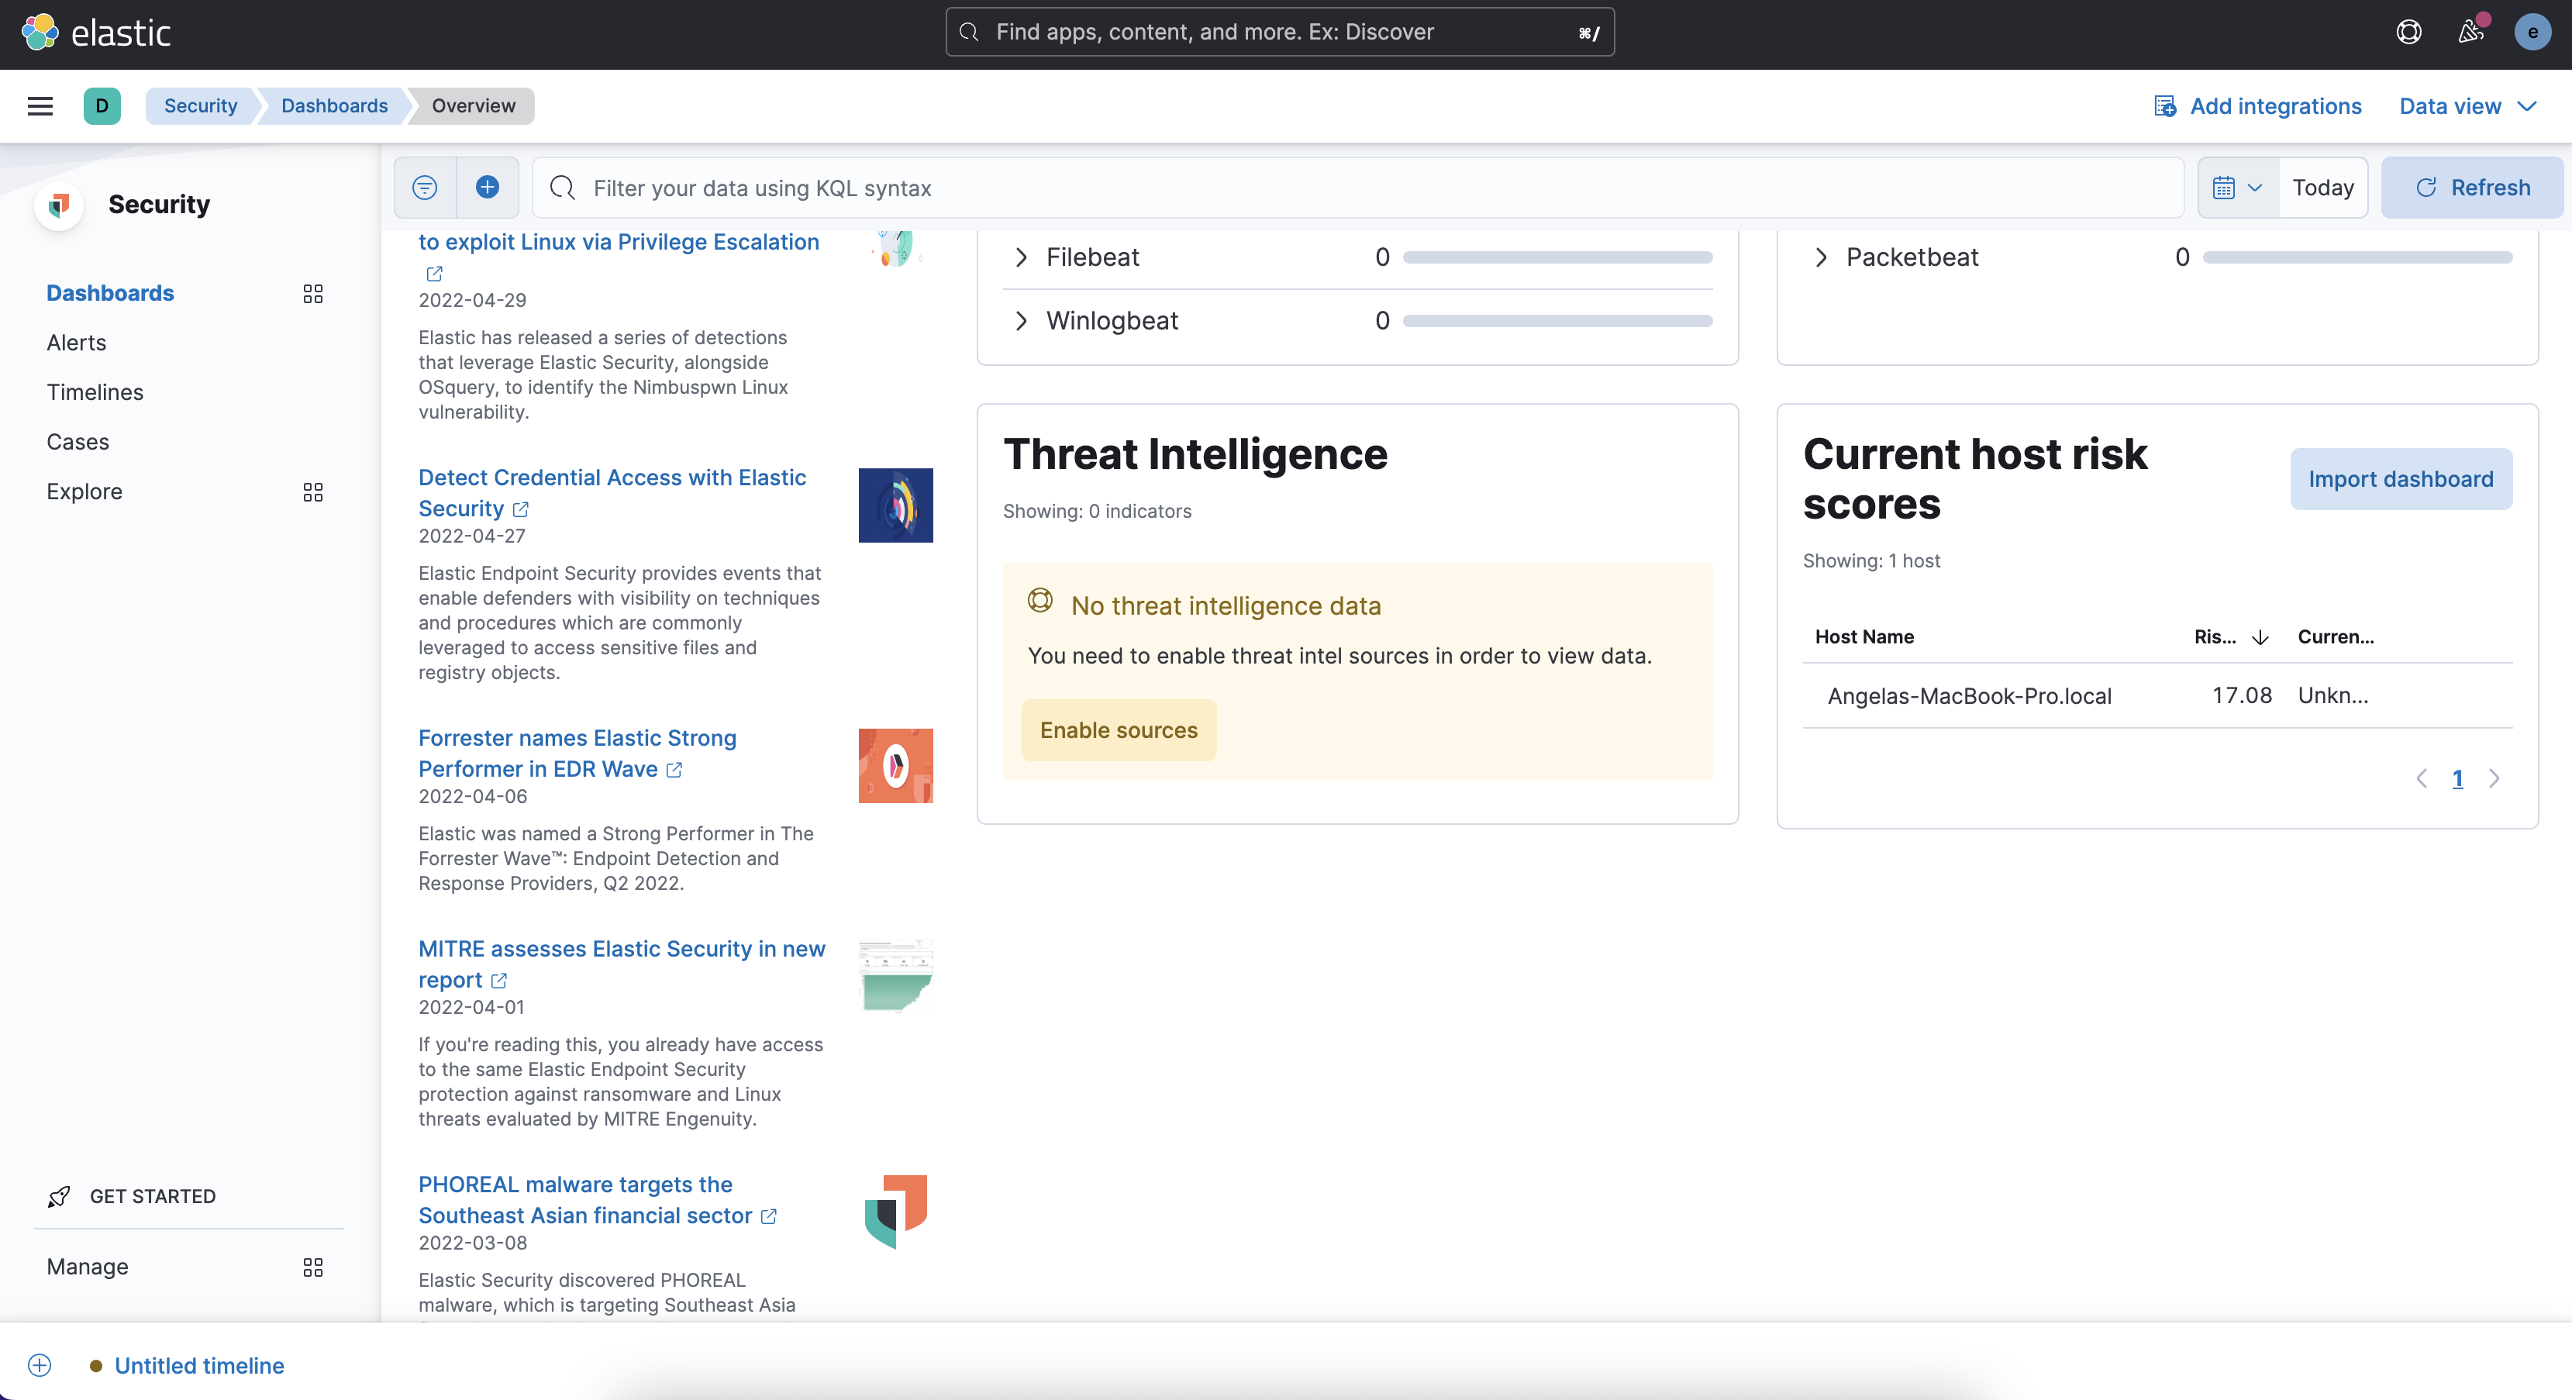Image resolution: width=2572 pixels, height=1400 pixels.
Task: Open the hamburger navigation menu
Action: [x=40, y=106]
